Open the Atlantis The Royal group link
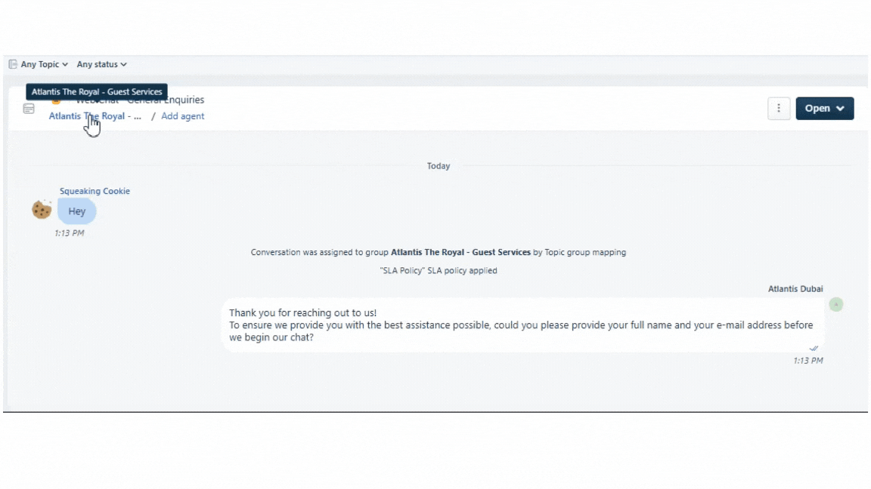This screenshot has width=871, height=489. [x=95, y=116]
